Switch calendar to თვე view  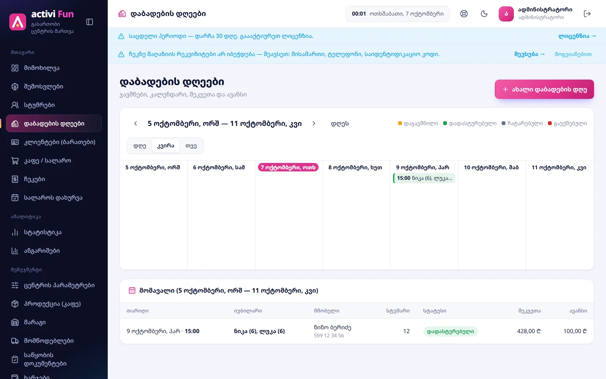click(x=191, y=146)
